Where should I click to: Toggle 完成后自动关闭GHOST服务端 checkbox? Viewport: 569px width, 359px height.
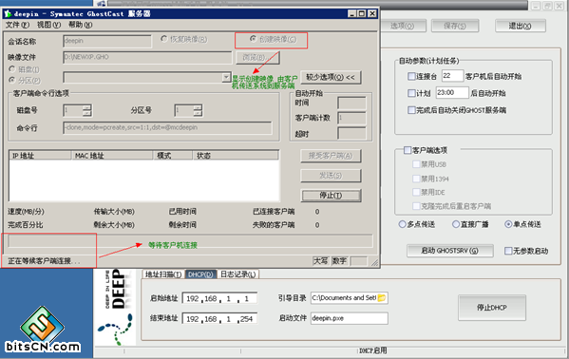411,110
